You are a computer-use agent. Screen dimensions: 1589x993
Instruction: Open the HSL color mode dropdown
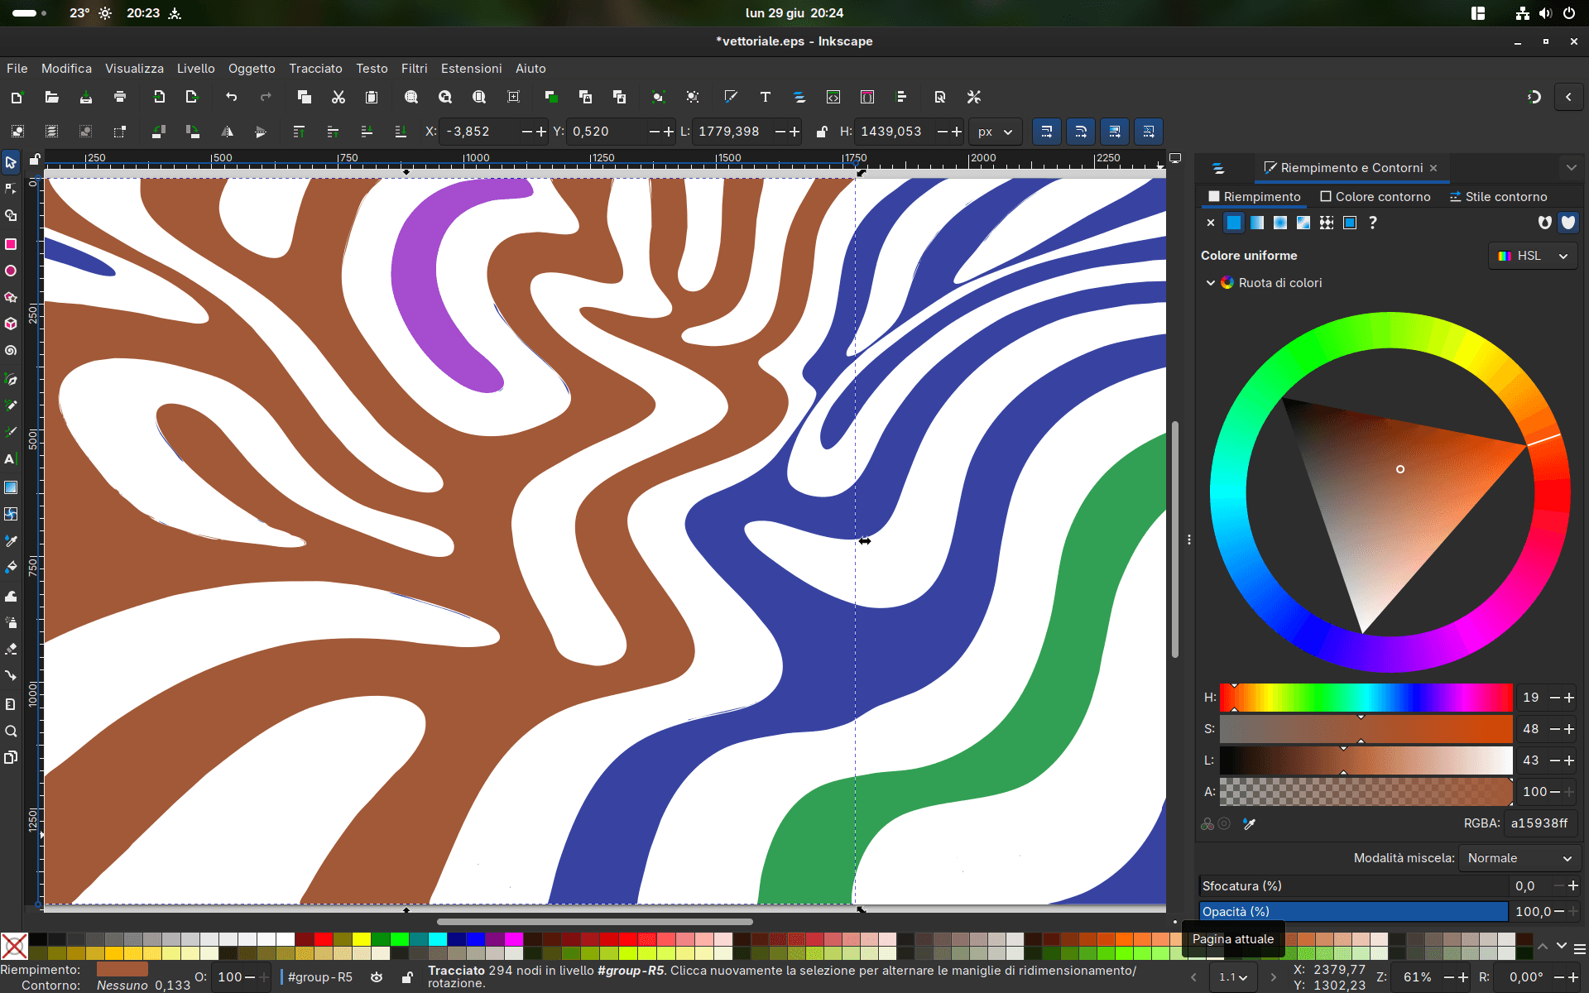tap(1533, 256)
